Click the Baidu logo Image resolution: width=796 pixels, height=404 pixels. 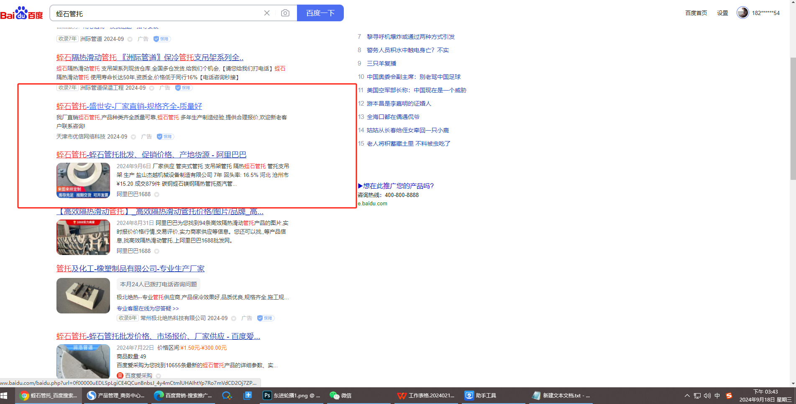(21, 13)
